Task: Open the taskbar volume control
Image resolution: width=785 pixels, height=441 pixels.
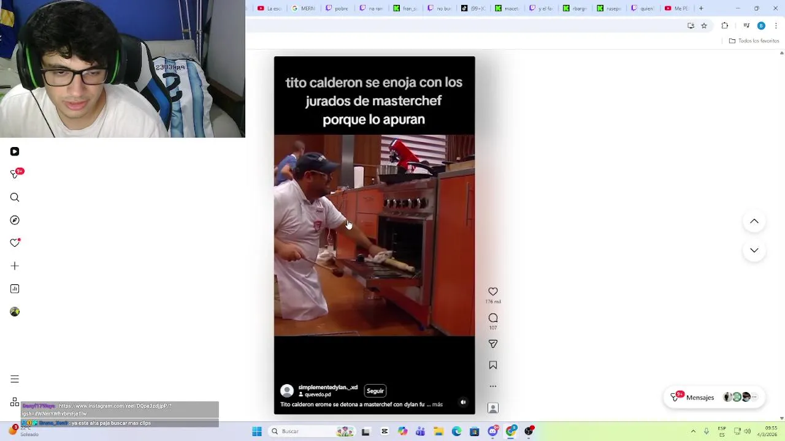Action: coord(747,431)
